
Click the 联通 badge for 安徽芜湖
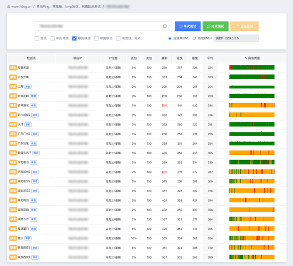coord(13,68)
